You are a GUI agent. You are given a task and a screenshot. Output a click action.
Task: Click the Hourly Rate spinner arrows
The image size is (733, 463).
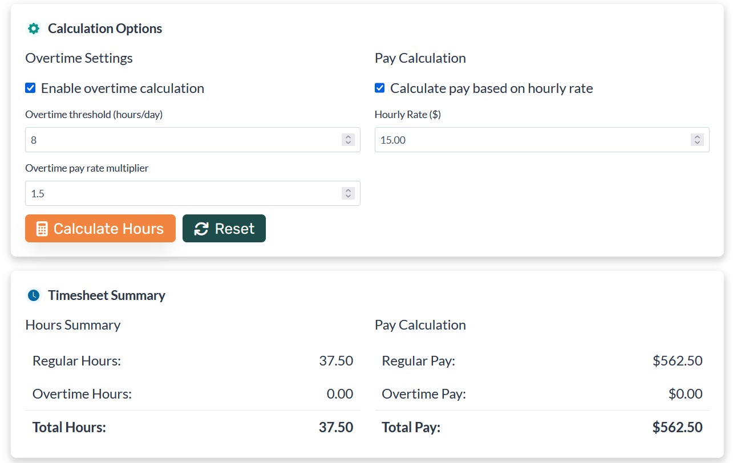point(696,140)
